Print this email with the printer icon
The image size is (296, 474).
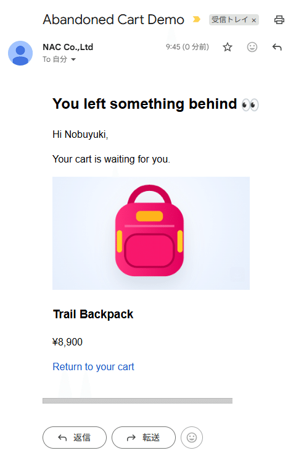279,20
